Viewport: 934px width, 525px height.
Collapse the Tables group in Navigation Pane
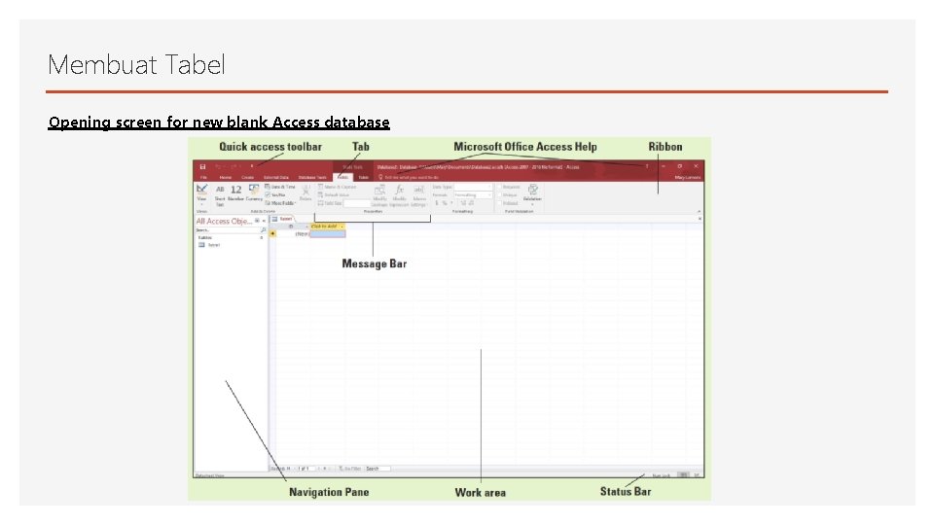[262, 237]
